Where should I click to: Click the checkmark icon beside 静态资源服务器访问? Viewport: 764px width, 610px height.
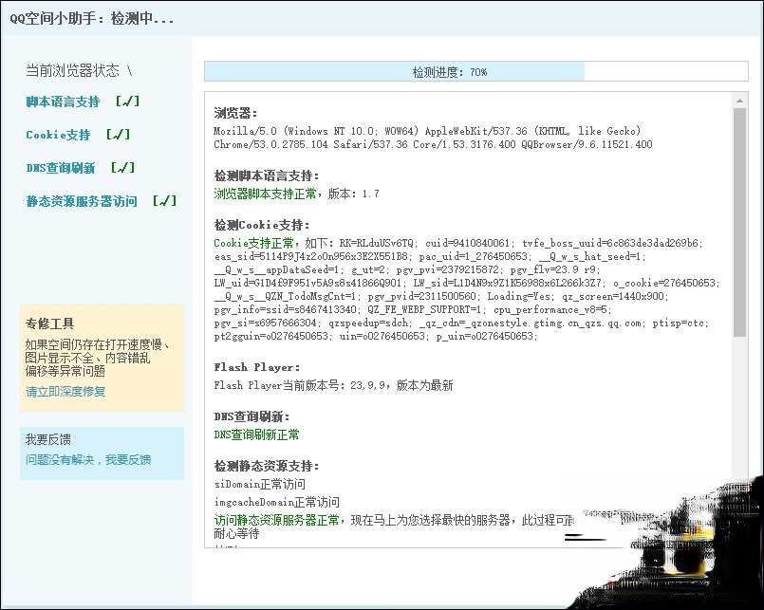tap(163, 201)
